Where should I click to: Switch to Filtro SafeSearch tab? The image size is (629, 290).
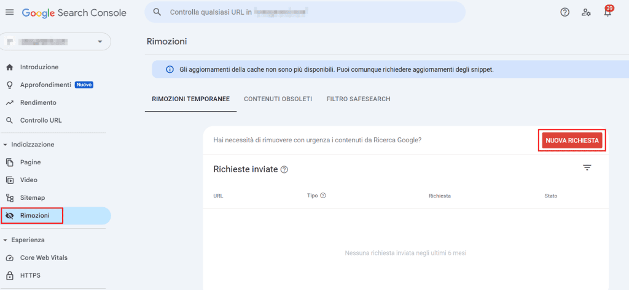click(358, 99)
